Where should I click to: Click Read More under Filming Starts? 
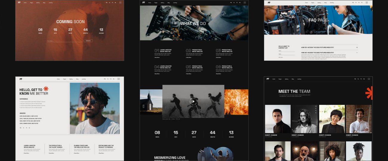pos(77,153)
